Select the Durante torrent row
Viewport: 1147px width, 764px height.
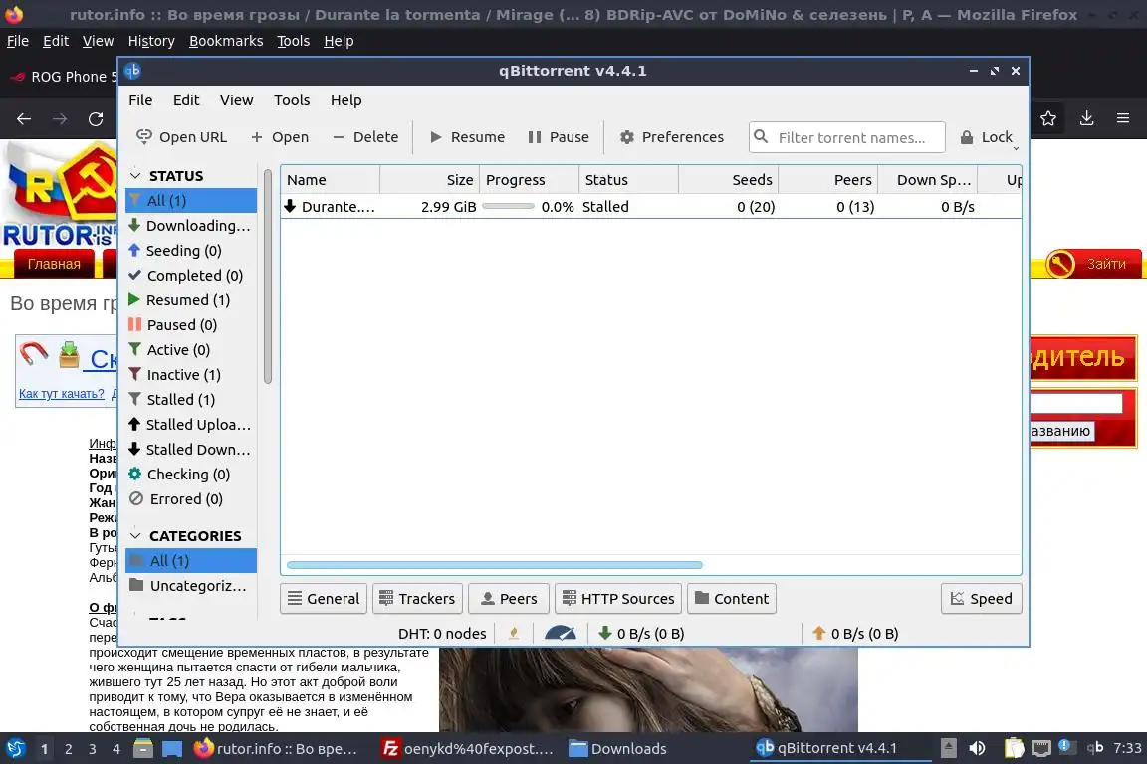pos(650,206)
